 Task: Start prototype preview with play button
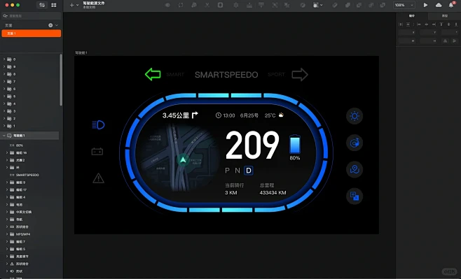point(425,5)
